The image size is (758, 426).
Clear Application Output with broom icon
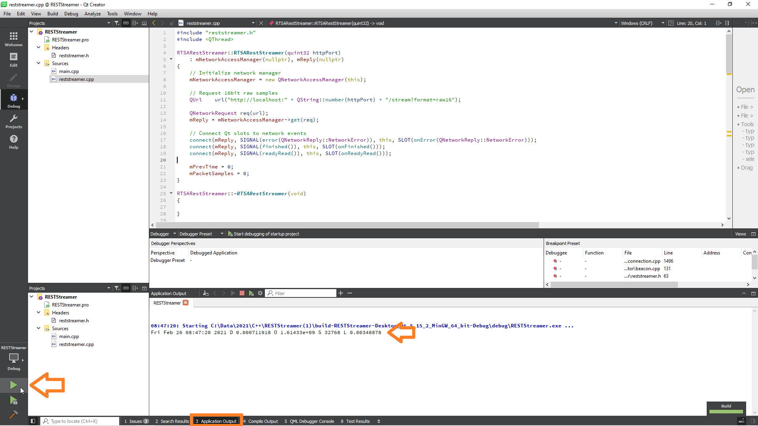tap(206, 293)
